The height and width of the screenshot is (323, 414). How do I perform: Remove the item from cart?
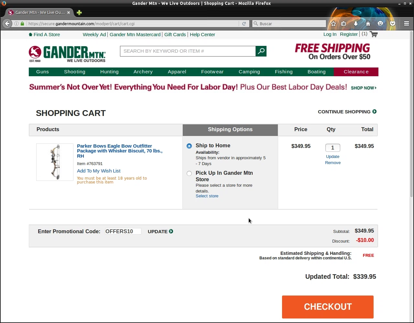[332, 163]
